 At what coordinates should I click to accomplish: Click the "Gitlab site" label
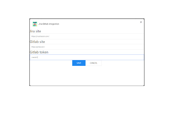(x=37, y=42)
